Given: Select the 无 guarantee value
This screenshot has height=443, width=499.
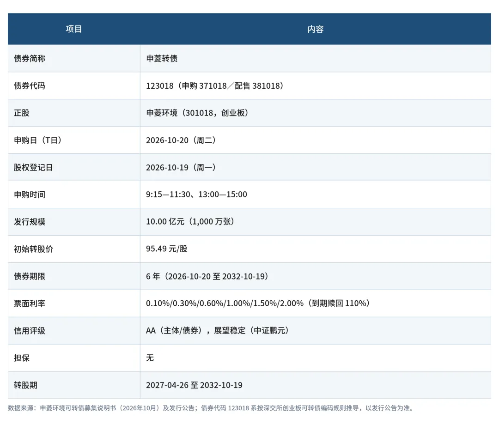Looking at the screenshot, I should [x=150, y=358].
